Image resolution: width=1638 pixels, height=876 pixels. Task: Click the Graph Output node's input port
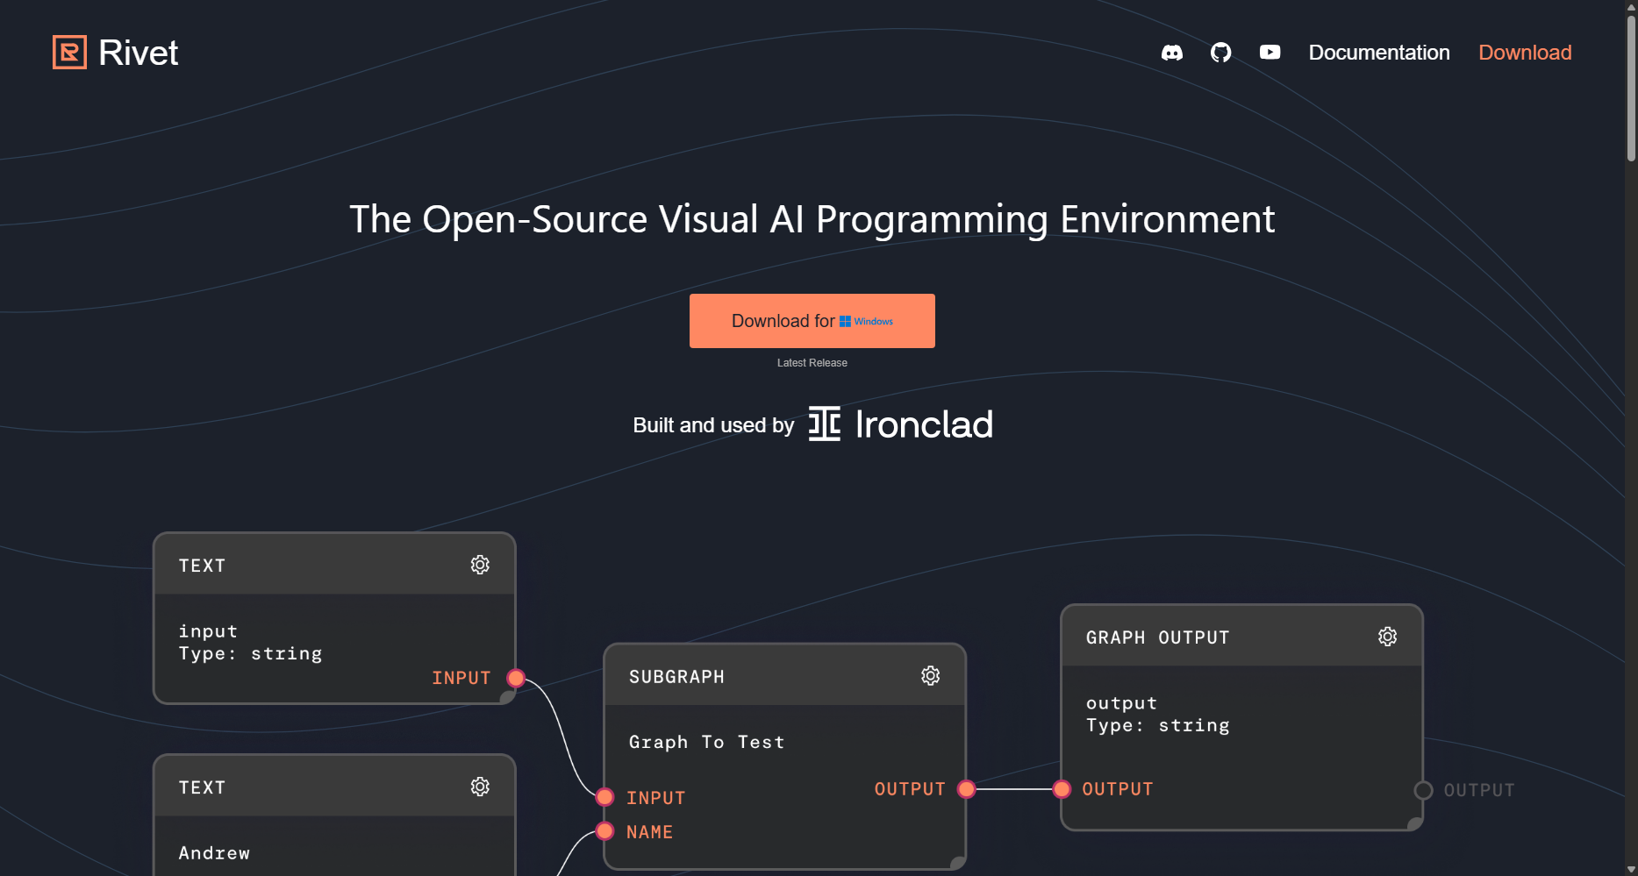1062,789
